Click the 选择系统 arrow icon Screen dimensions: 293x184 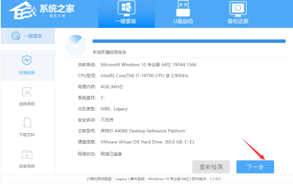point(27,92)
